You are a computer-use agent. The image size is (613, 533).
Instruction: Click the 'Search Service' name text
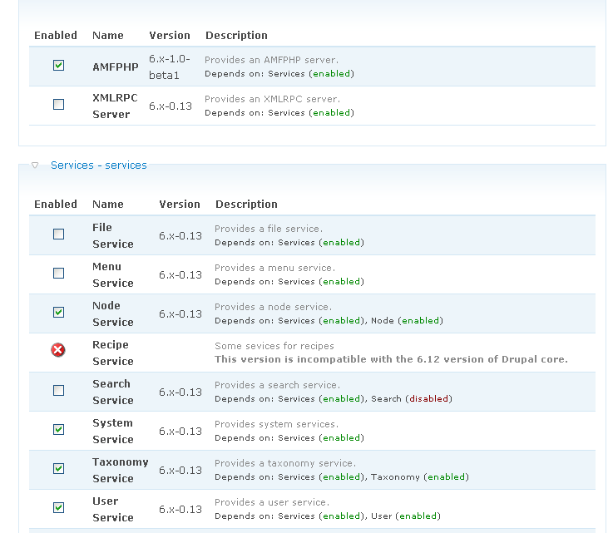click(113, 392)
